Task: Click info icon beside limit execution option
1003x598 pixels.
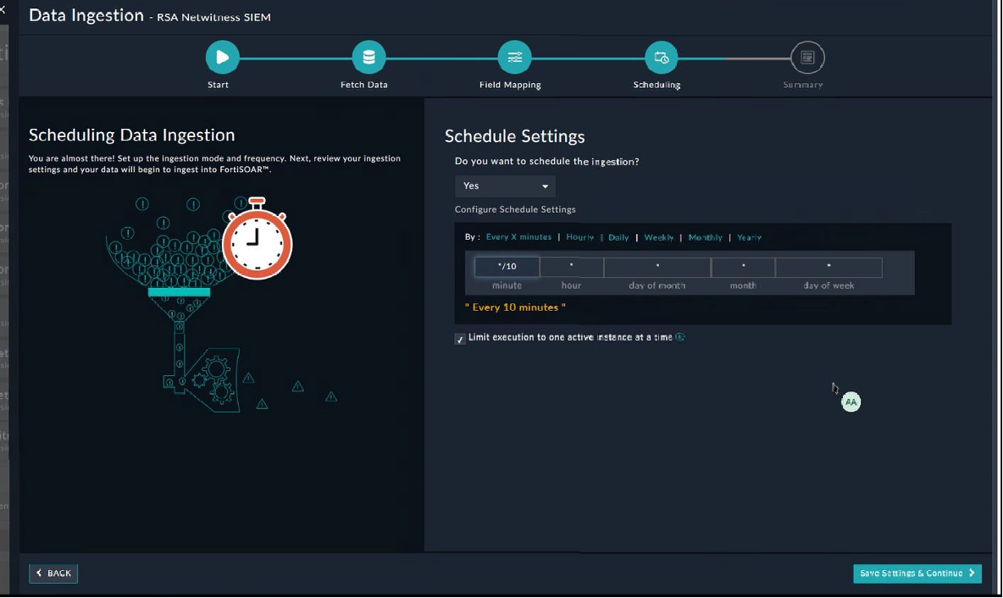Action: (x=680, y=337)
